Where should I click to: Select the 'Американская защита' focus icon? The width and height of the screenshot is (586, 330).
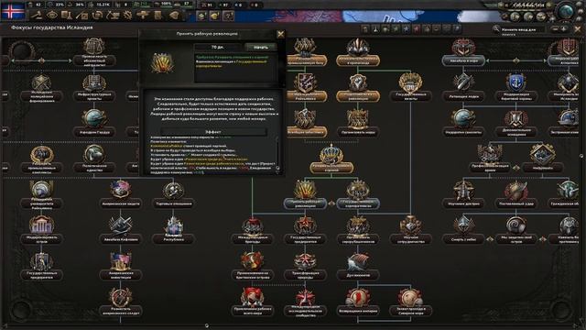pos(120,190)
